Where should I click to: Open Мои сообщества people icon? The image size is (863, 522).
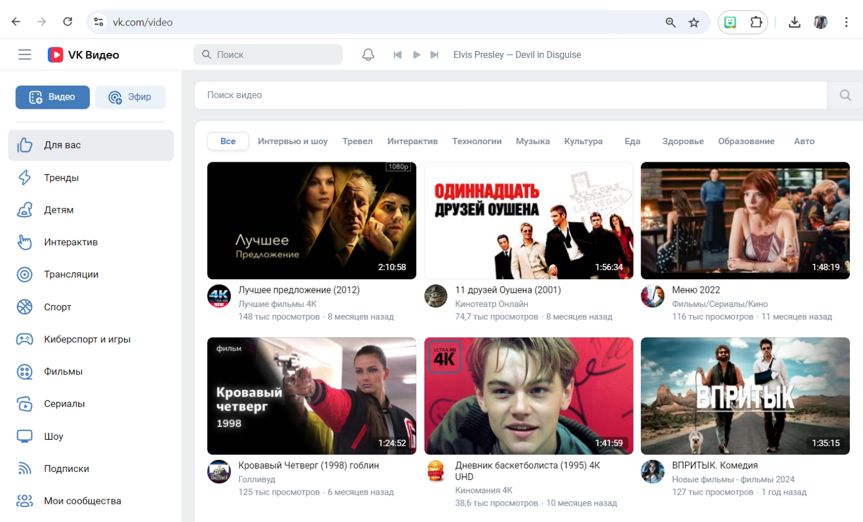click(x=24, y=501)
